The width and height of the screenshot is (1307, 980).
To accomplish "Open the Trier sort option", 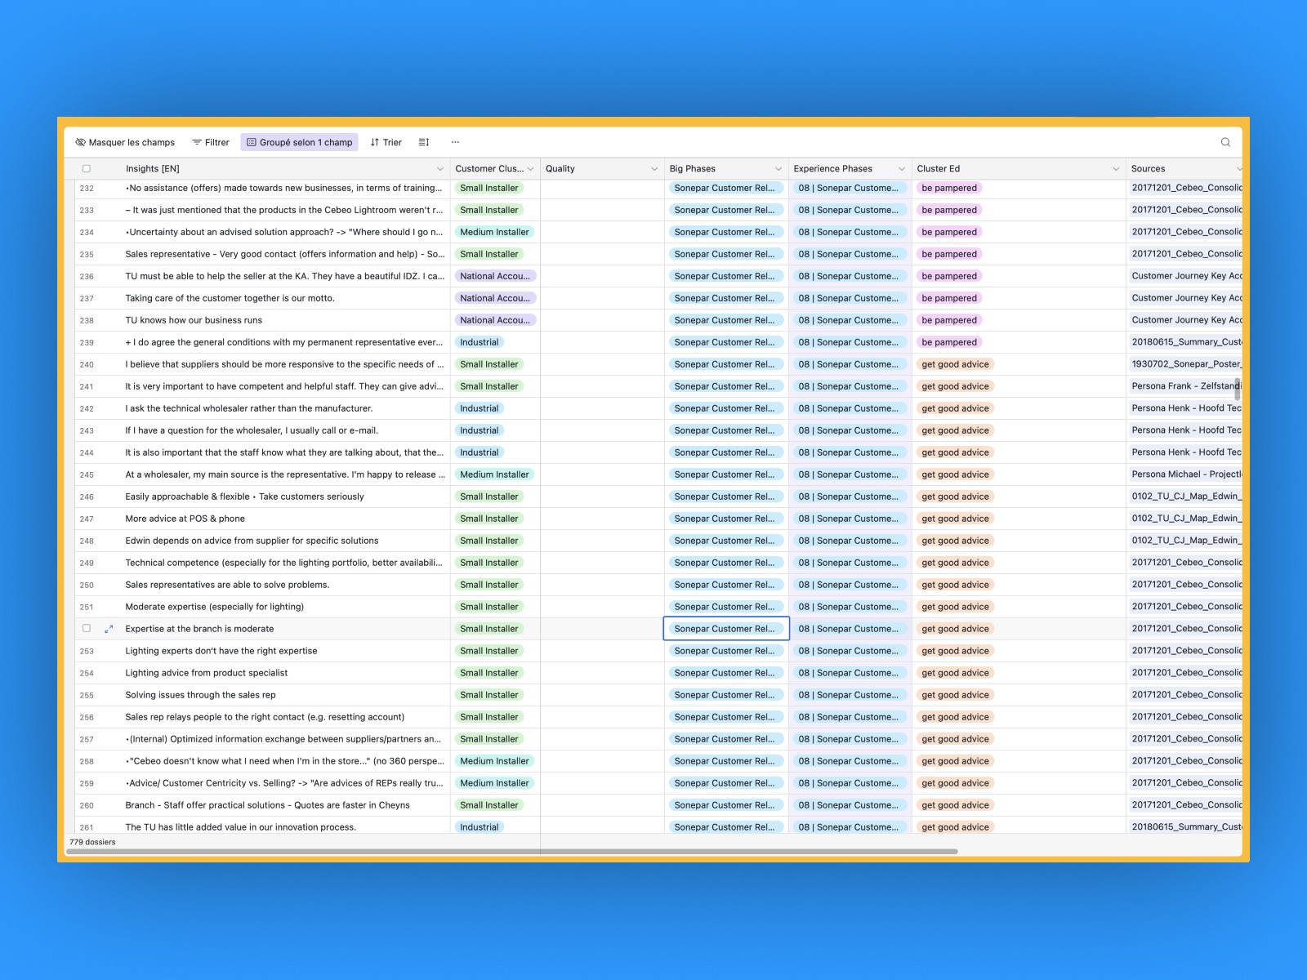I will (386, 142).
